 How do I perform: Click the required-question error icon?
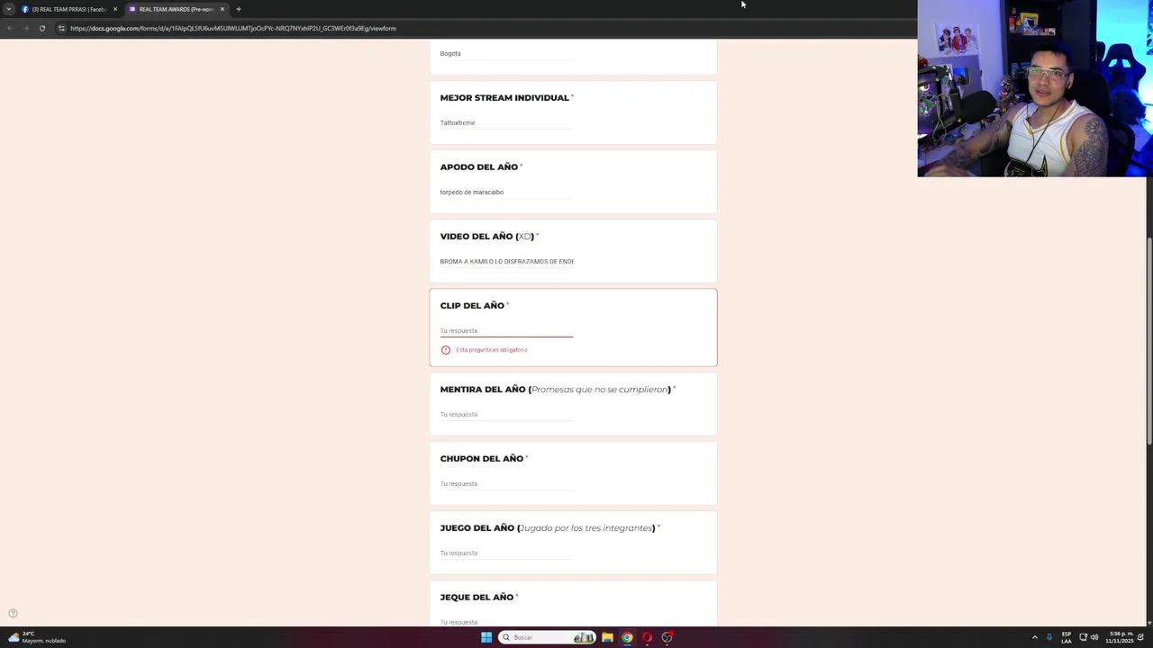[445, 350]
